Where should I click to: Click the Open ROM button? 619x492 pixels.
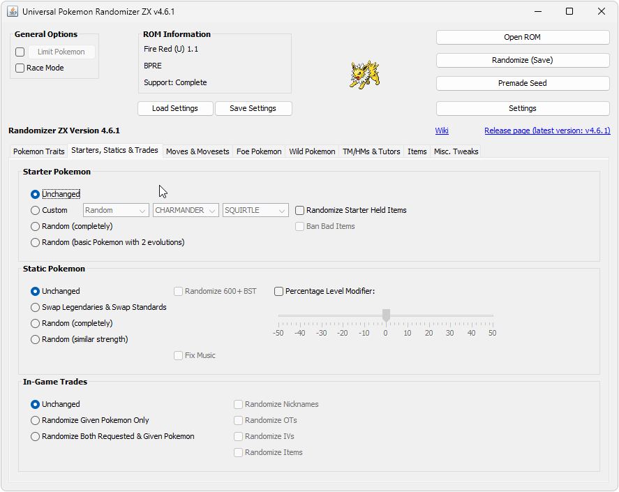point(522,38)
